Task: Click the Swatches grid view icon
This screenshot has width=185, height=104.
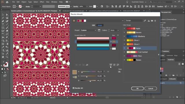Action: point(183,64)
